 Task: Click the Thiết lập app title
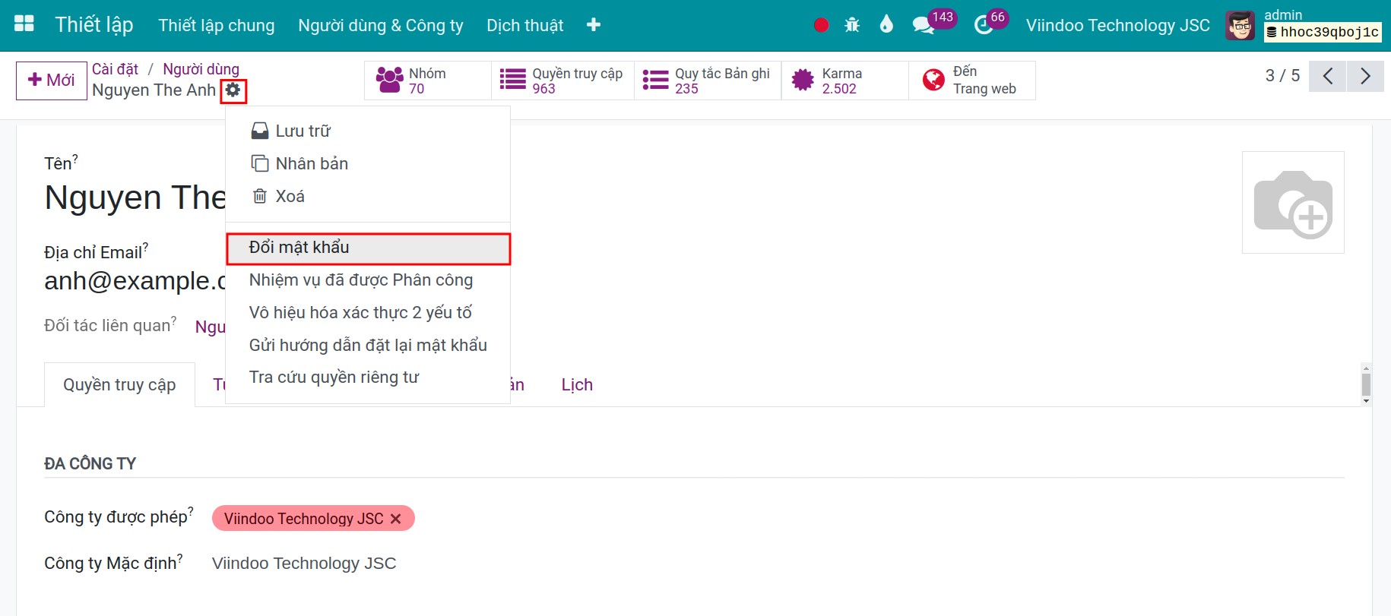point(94,24)
